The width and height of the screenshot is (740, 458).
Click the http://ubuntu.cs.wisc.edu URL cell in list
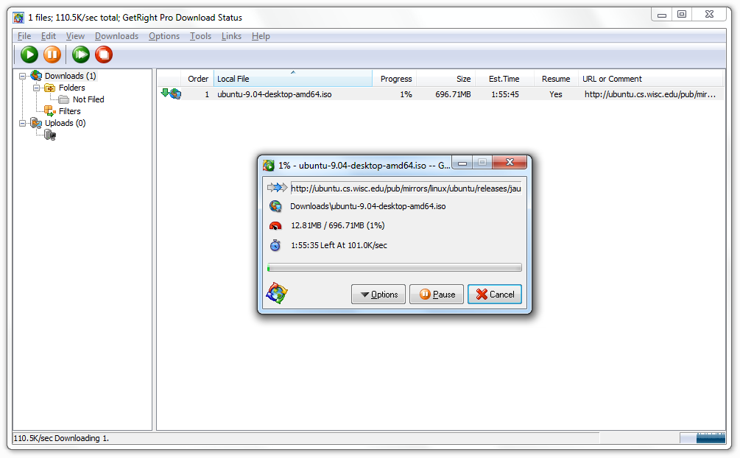[x=650, y=94]
